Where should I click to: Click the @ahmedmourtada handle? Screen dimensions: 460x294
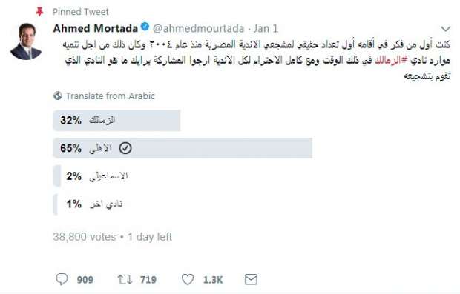[199, 28]
